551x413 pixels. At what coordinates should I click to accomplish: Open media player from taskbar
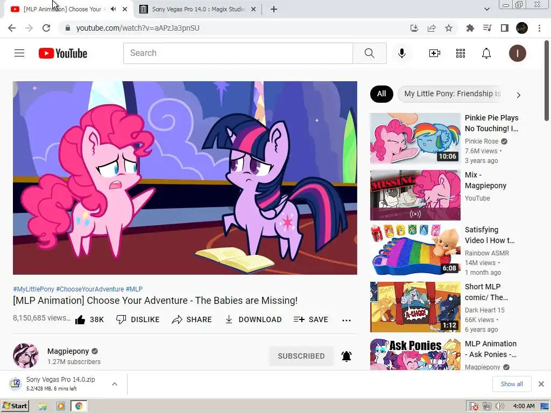click(x=60, y=407)
